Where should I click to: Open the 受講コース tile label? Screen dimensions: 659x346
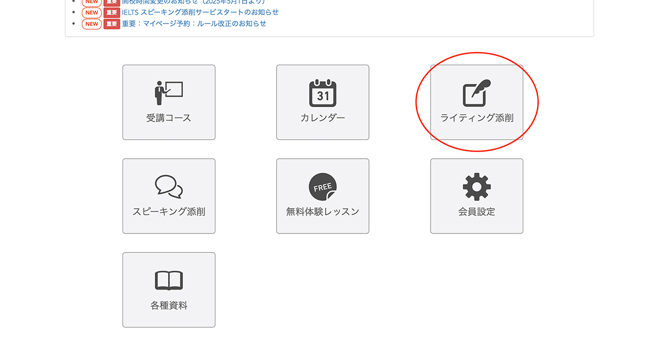pos(169,118)
